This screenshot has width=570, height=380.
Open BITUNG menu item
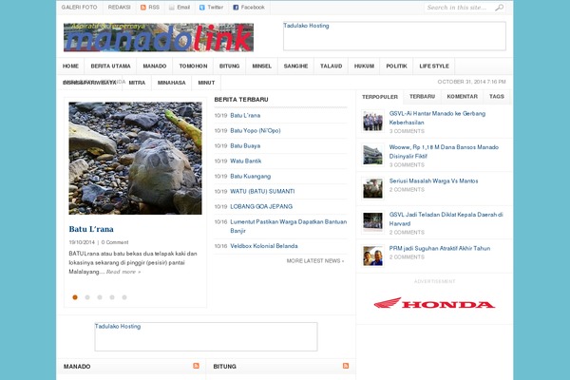pyautogui.click(x=229, y=66)
